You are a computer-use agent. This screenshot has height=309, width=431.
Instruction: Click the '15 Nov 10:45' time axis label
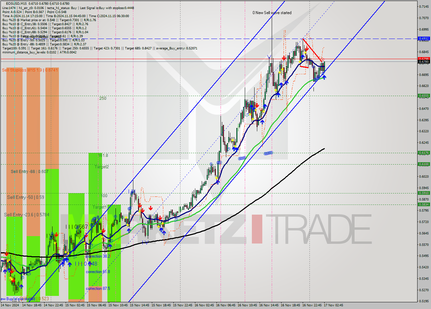pos(118,305)
